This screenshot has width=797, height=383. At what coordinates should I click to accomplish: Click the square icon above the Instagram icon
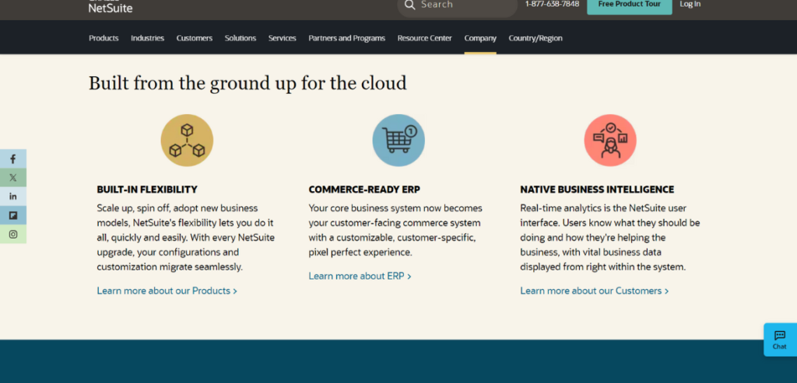pyautogui.click(x=13, y=215)
